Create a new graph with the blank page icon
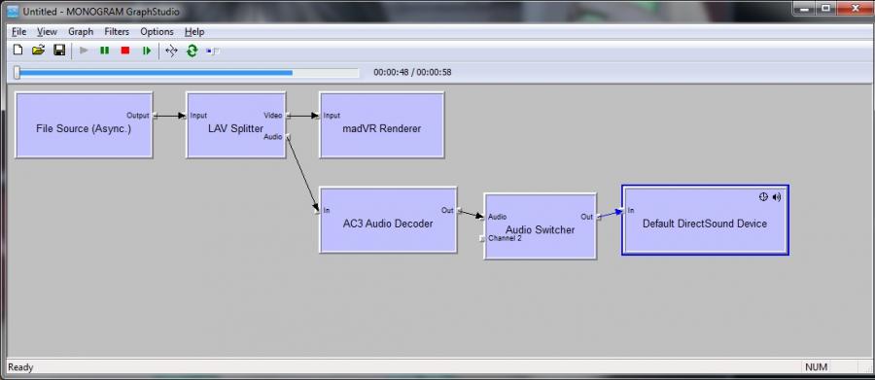The height and width of the screenshot is (380, 875). pyautogui.click(x=17, y=51)
